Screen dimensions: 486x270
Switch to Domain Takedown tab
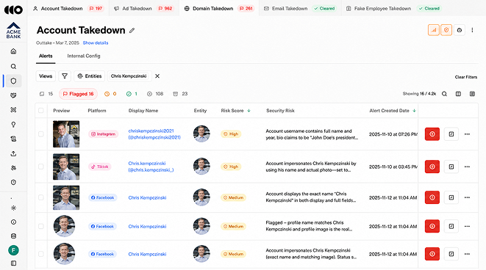pyautogui.click(x=219, y=8)
